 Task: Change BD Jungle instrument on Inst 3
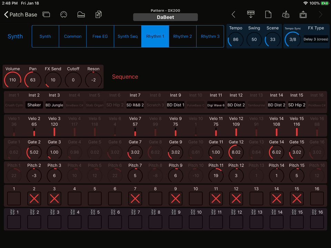pos(54,105)
